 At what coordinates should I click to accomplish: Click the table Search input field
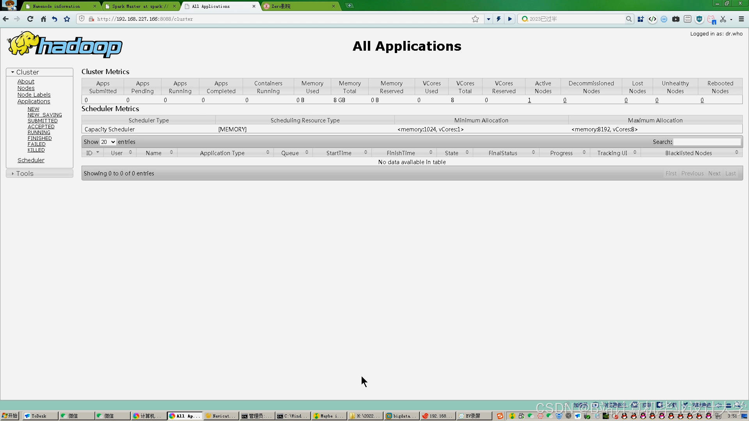[707, 142]
